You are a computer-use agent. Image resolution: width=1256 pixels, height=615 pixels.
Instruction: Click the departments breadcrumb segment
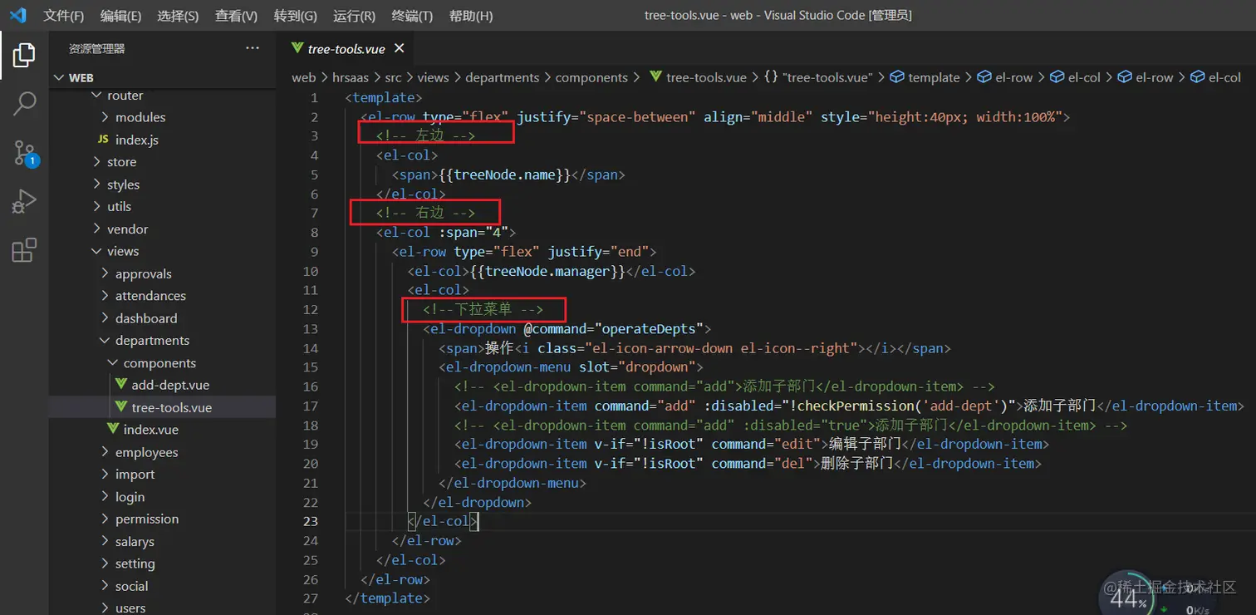point(503,77)
